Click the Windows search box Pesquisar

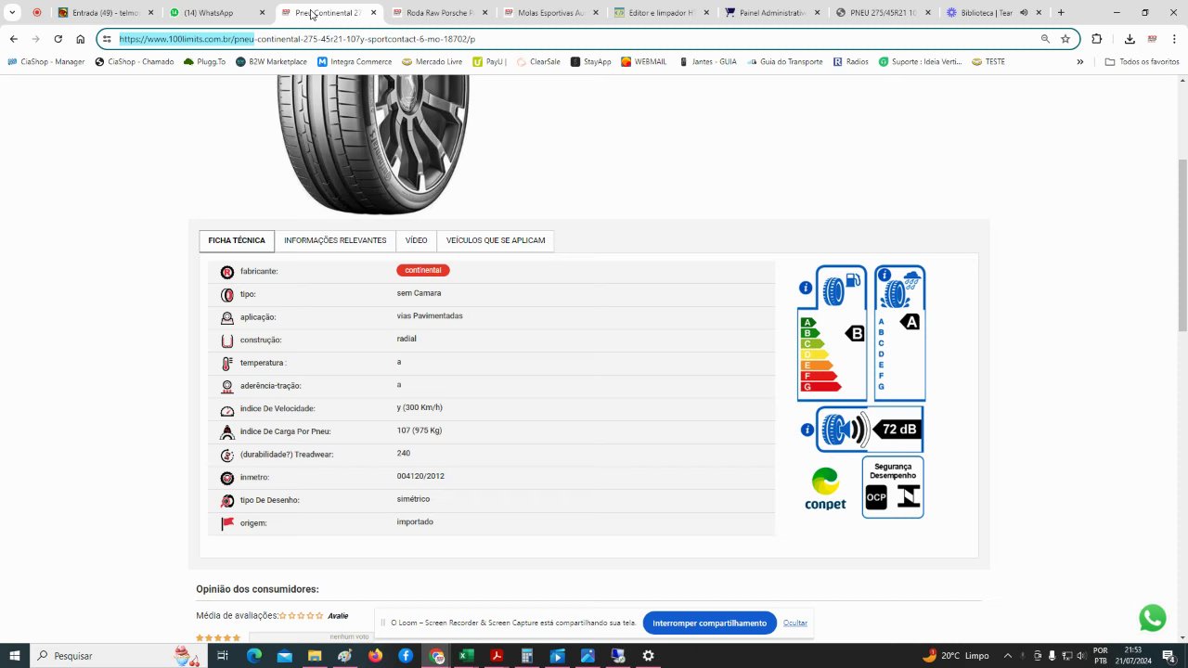tap(110, 656)
